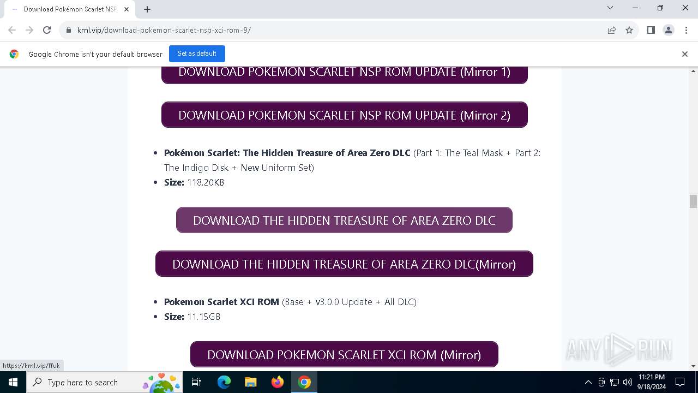Open File Explorer from the taskbar
The width and height of the screenshot is (698, 393).
point(250,382)
